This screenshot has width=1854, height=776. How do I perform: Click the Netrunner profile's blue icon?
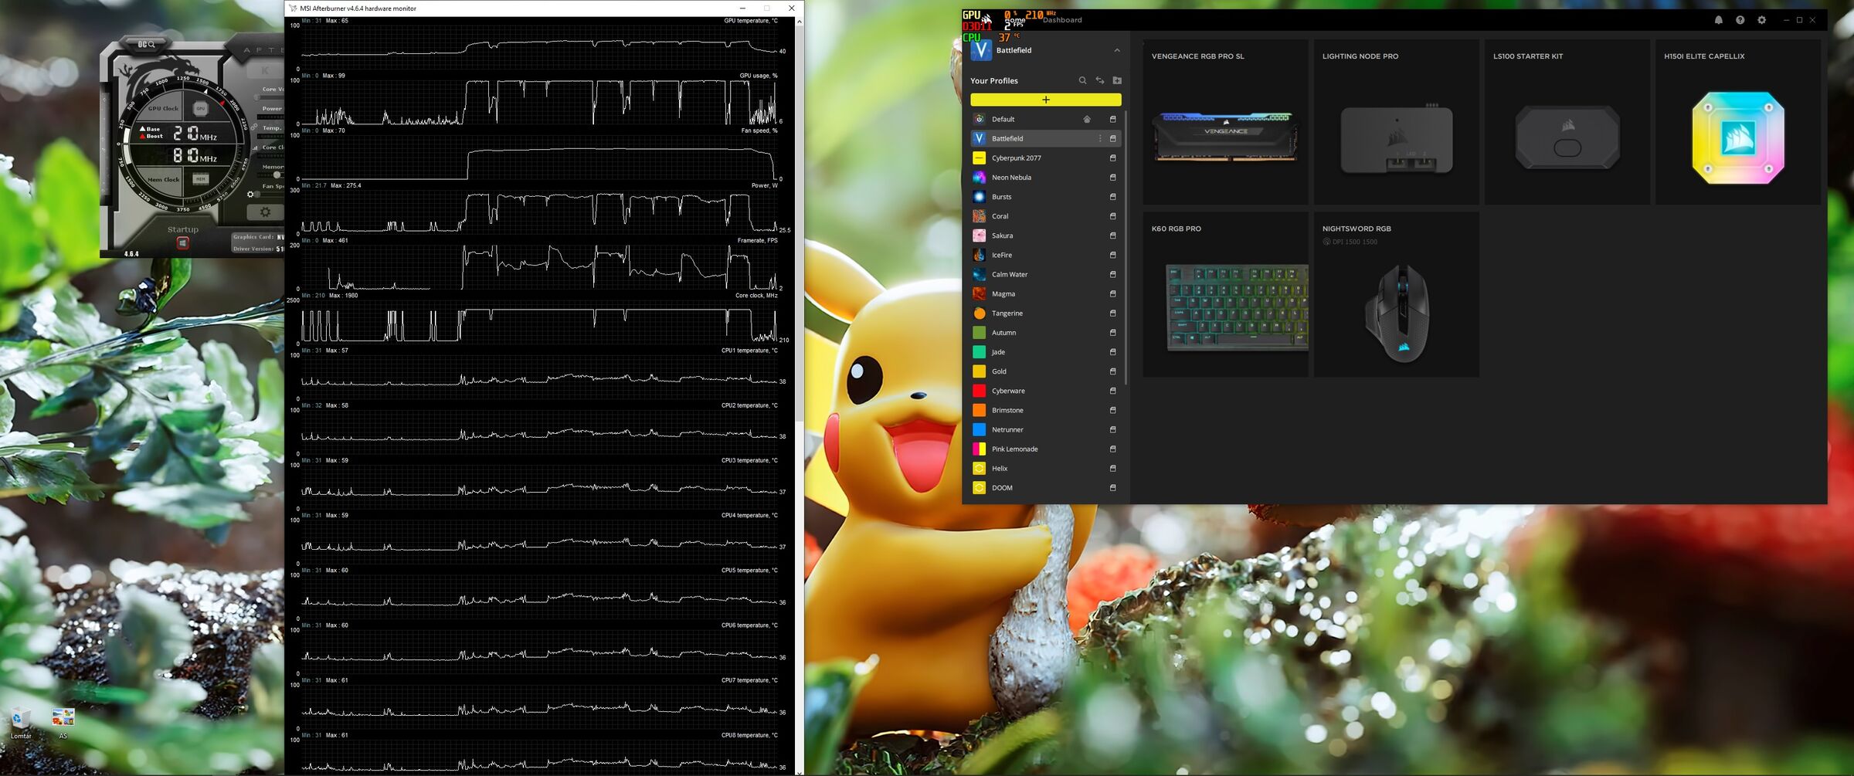click(x=979, y=429)
